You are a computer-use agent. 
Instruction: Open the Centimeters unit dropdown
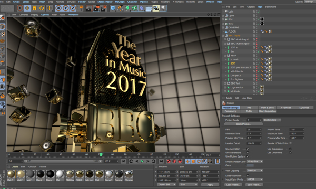click(272, 120)
